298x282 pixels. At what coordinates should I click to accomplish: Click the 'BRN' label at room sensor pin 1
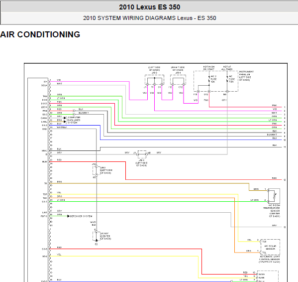tap(256, 189)
